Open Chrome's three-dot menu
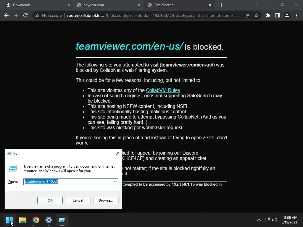Viewport: 303px width, 227px height. 296,15
